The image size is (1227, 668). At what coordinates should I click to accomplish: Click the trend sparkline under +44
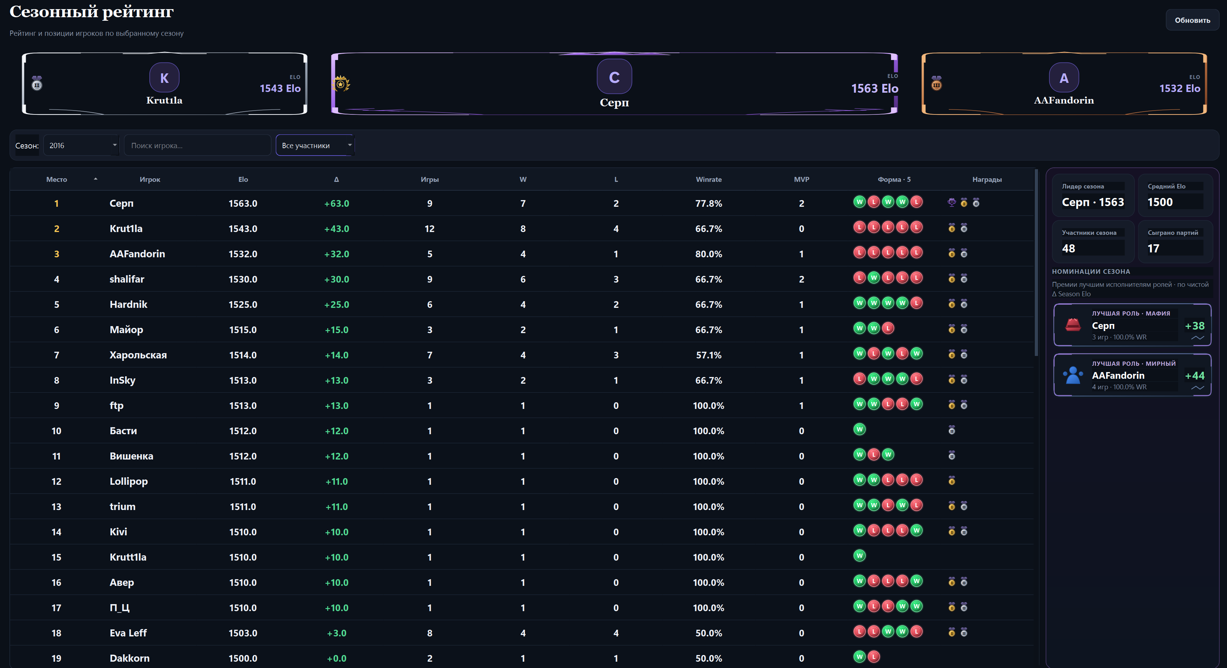(1197, 388)
